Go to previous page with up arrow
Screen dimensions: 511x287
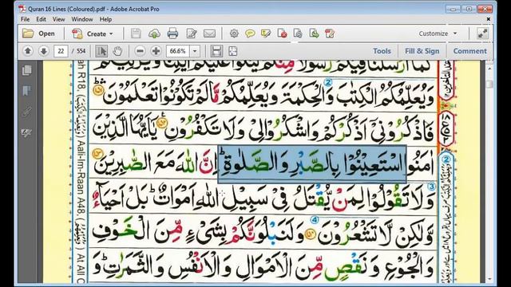click(28, 51)
